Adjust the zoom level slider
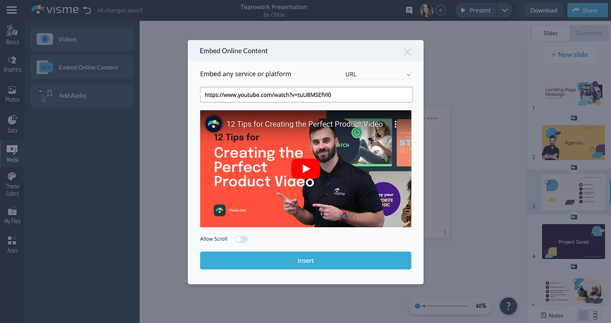 click(418, 306)
